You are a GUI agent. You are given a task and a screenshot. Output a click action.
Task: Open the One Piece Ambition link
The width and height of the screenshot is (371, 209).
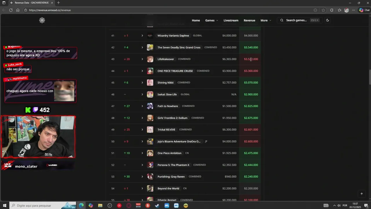click(x=169, y=153)
